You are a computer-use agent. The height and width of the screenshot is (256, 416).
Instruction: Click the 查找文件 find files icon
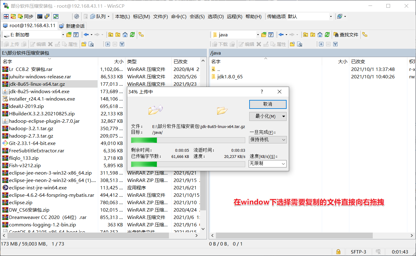pos(346,35)
